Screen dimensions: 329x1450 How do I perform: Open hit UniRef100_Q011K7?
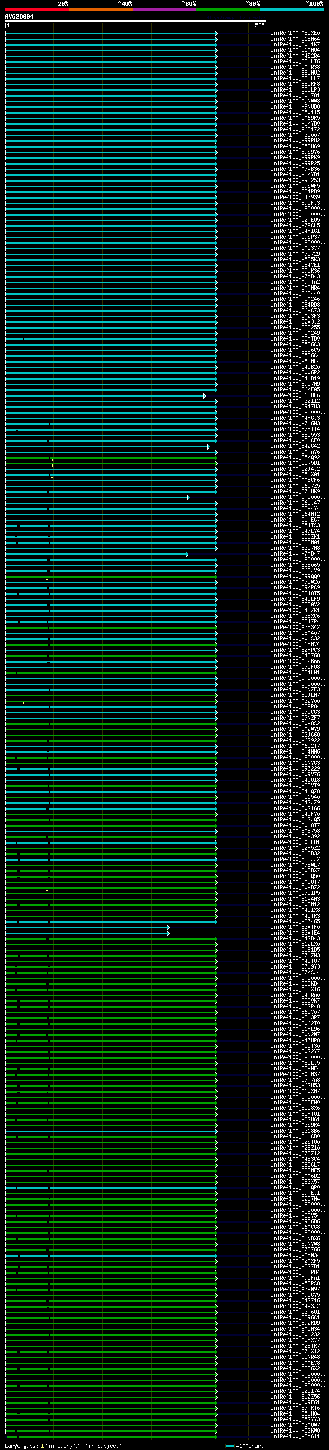point(295,44)
